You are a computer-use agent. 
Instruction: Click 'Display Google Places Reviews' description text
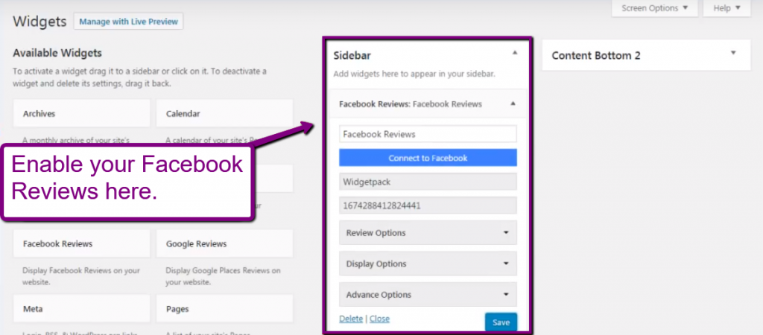coord(223,276)
